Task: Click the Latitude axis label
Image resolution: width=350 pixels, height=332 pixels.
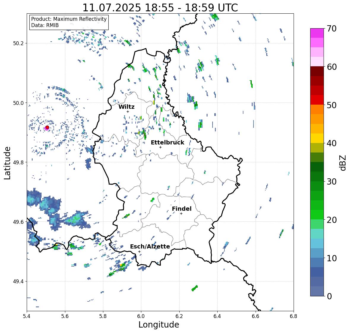Action: pyautogui.click(x=7, y=163)
